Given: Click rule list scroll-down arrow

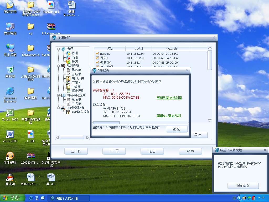Looking at the screenshot, I should [210, 120].
